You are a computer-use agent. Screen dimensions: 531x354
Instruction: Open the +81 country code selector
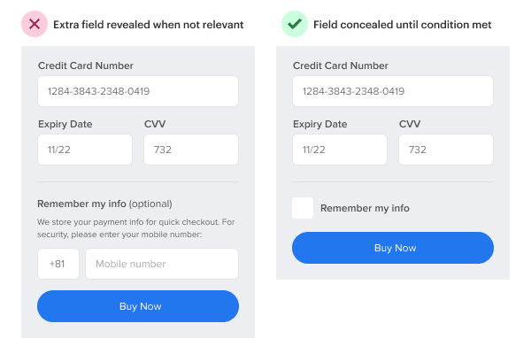coord(58,264)
